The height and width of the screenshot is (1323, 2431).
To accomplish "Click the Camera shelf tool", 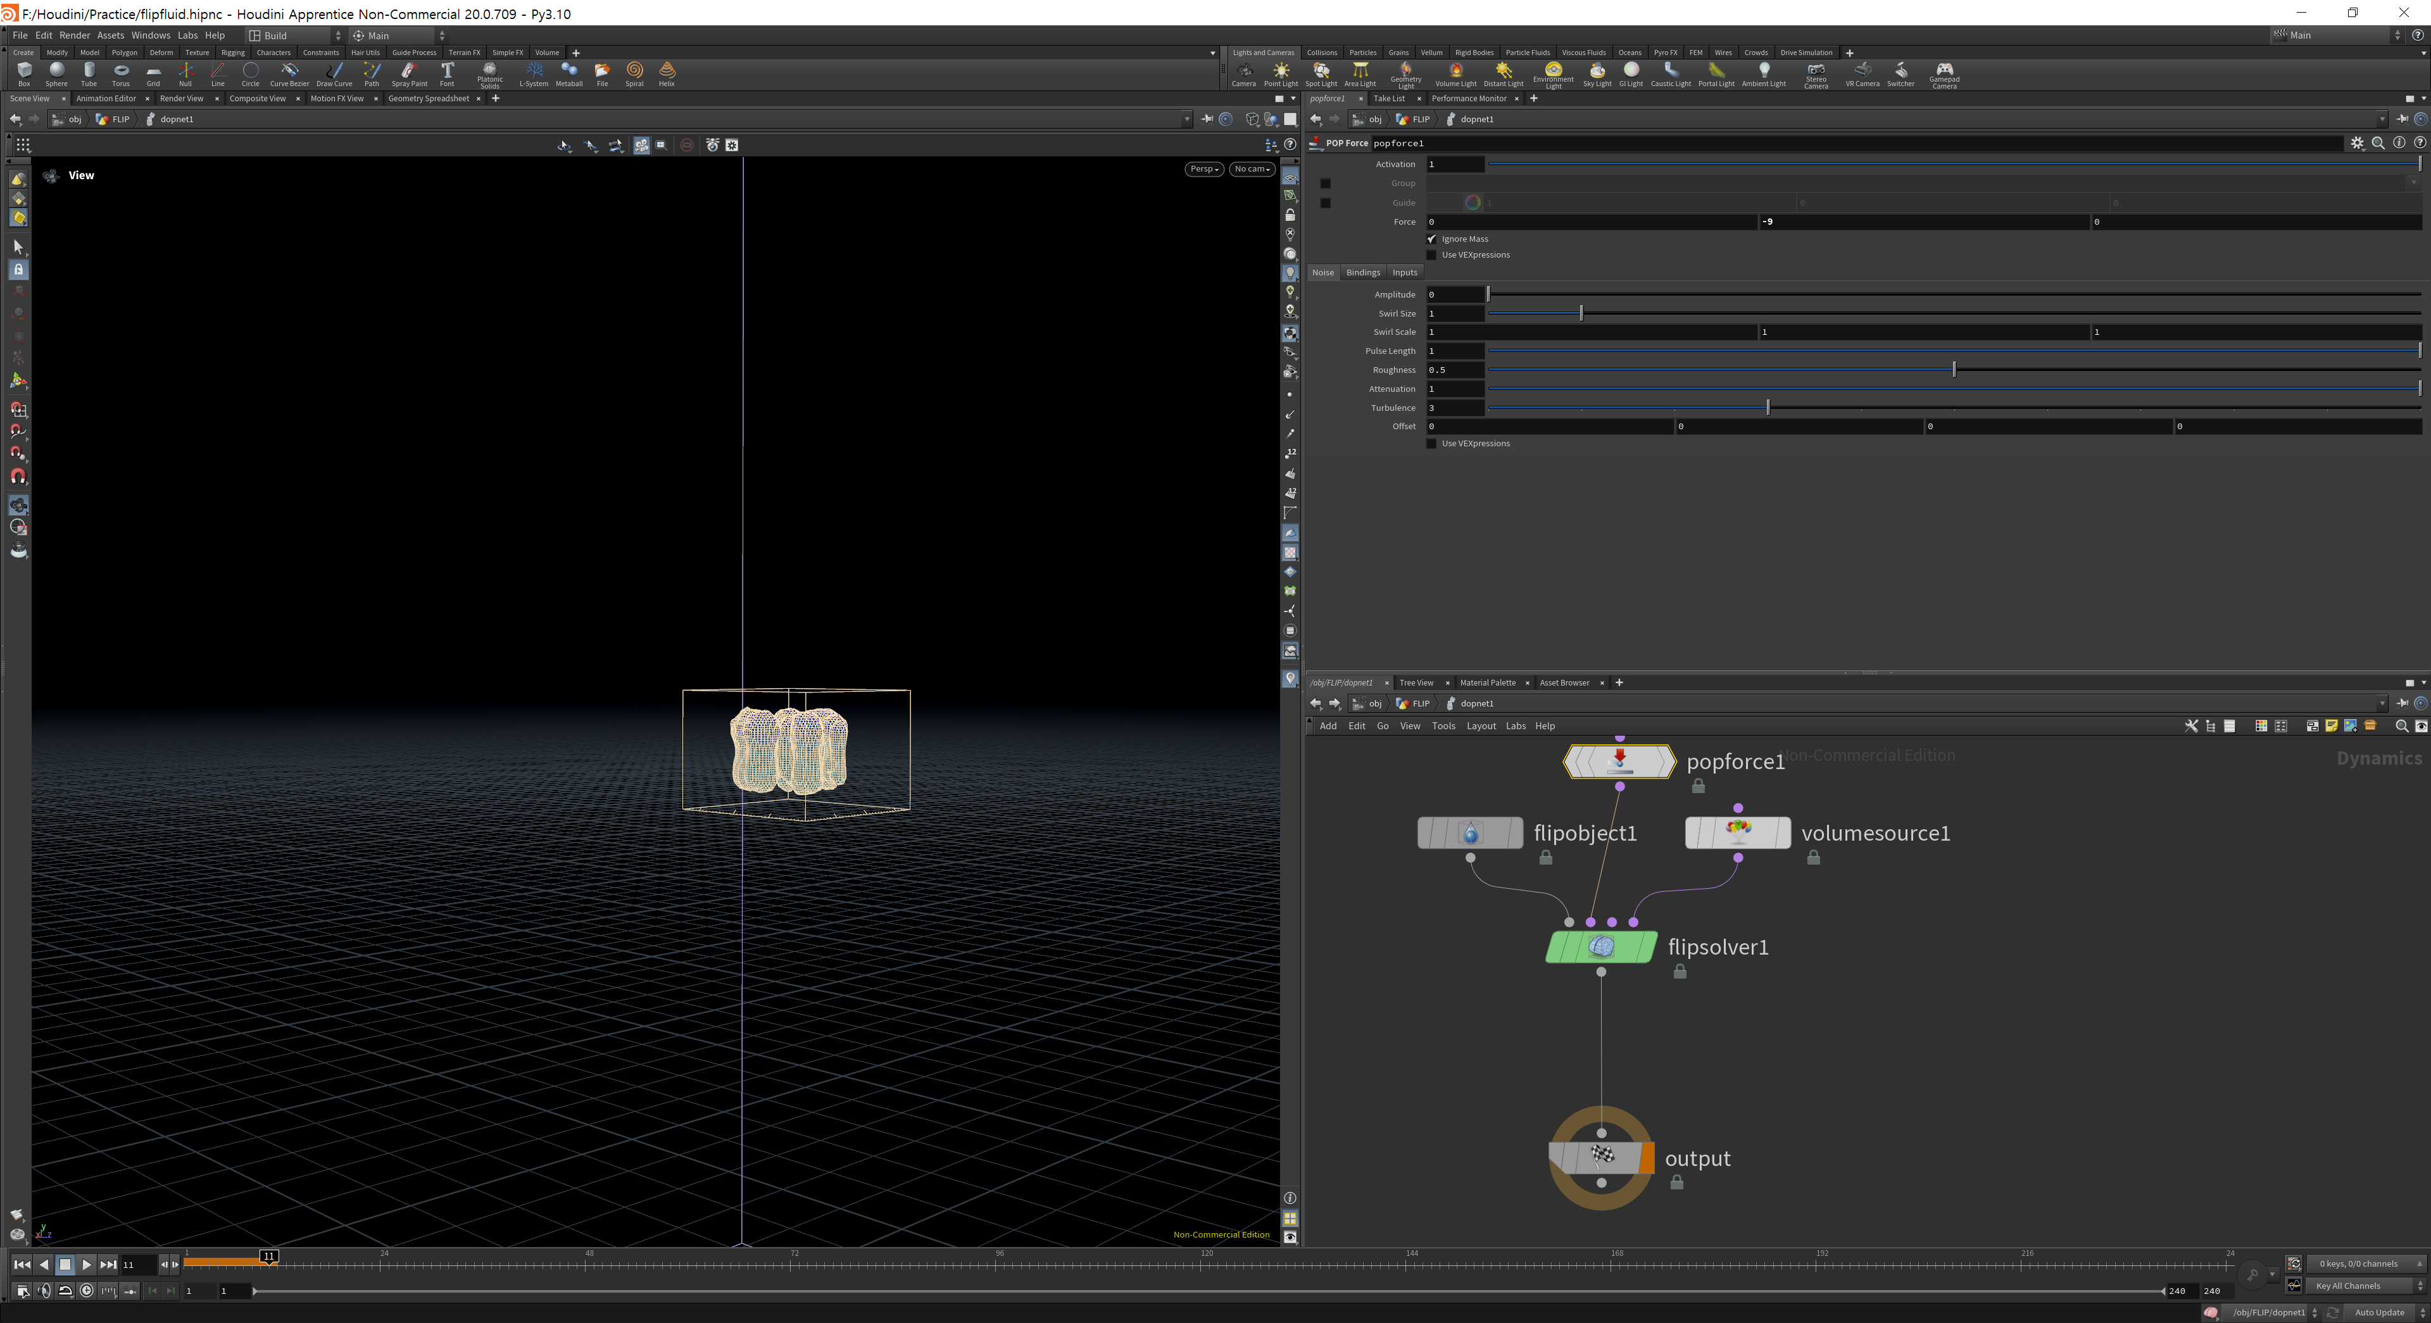I will coord(1243,72).
